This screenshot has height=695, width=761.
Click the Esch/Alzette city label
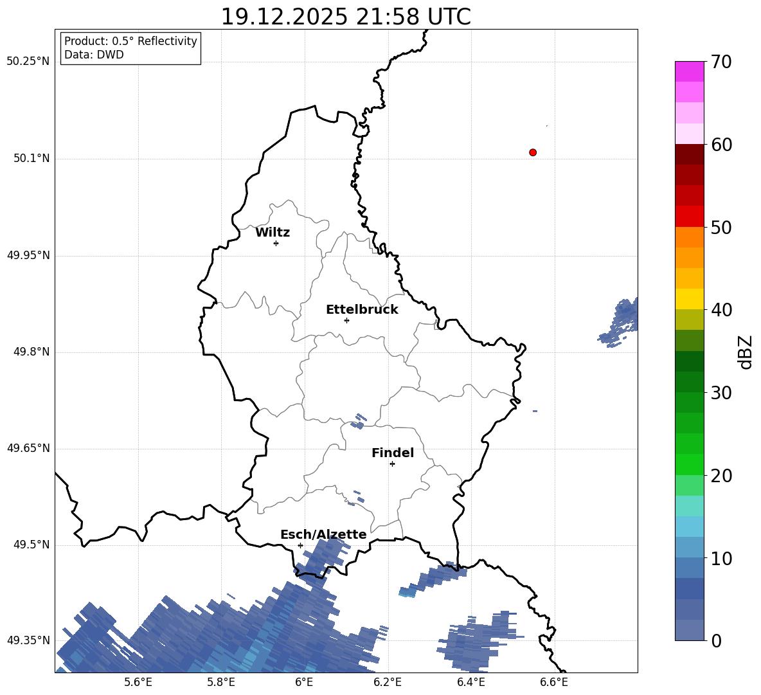[323, 534]
